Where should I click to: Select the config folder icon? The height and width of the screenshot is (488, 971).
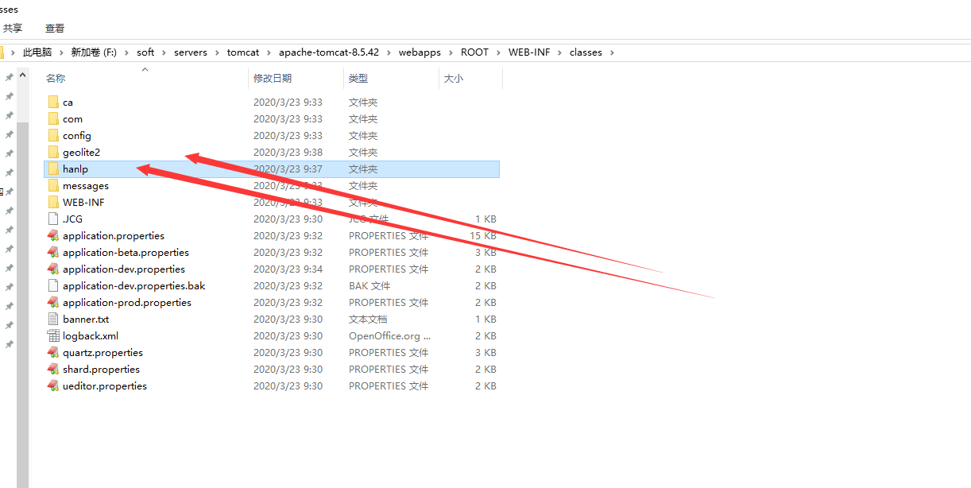tap(53, 135)
